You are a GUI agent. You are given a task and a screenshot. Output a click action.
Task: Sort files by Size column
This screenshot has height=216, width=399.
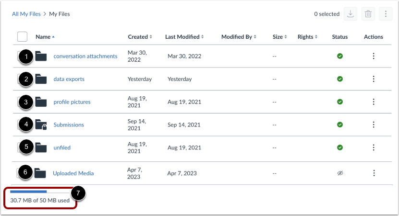[279, 37]
